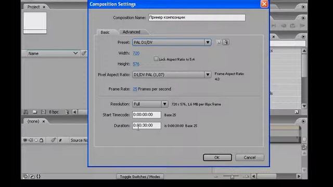The image size is (333, 187).
Task: Click the small icon below the right effects list
Action: (297, 112)
